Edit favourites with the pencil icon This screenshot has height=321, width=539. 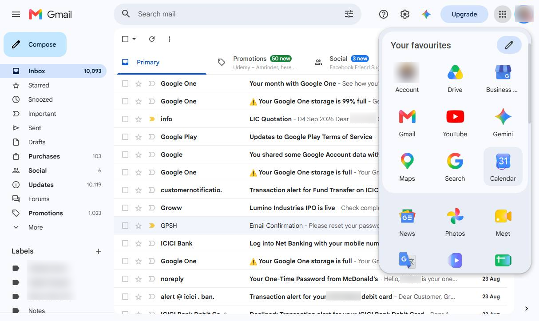coord(509,45)
